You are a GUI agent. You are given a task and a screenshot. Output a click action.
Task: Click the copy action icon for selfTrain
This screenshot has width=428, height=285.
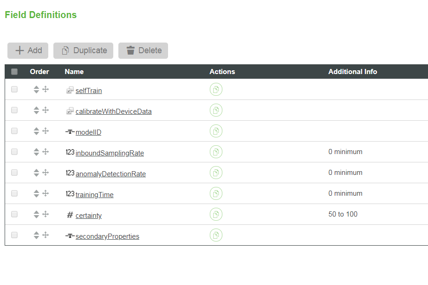point(216,90)
